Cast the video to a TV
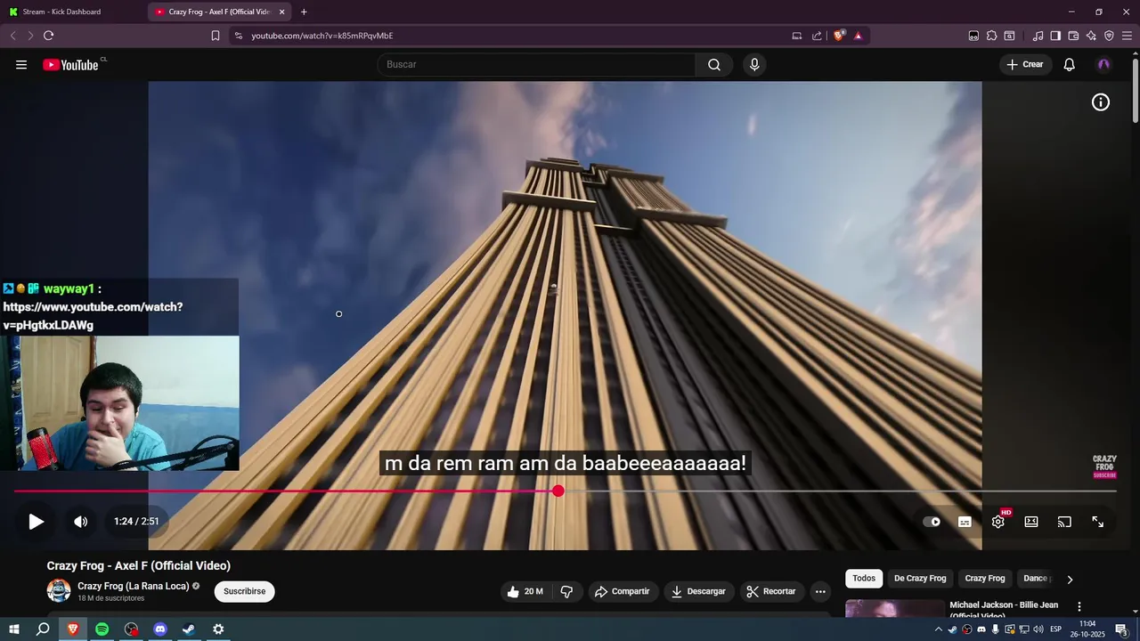This screenshot has height=641, width=1140. (x=1064, y=522)
